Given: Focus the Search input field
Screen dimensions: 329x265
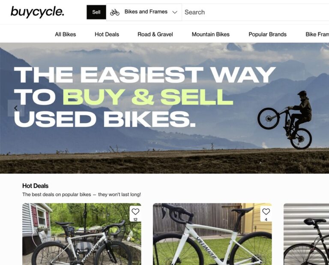Looking at the screenshot, I should click(255, 12).
